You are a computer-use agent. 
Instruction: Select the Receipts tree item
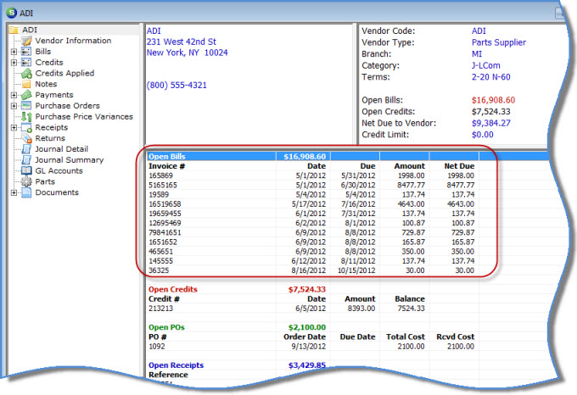[52, 127]
